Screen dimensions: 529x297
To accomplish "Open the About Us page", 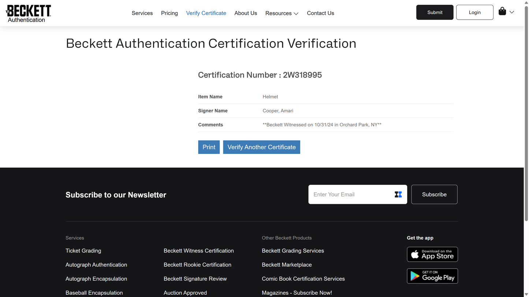I will pyautogui.click(x=246, y=13).
